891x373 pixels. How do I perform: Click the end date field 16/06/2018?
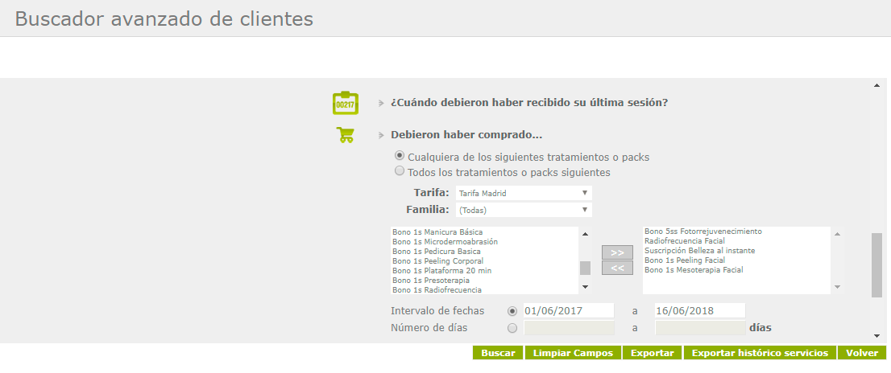point(700,310)
